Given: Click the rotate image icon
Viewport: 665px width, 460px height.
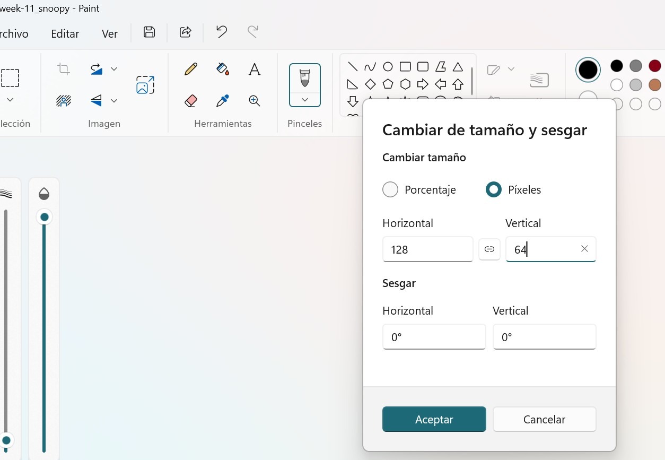Looking at the screenshot, I should coord(97,69).
